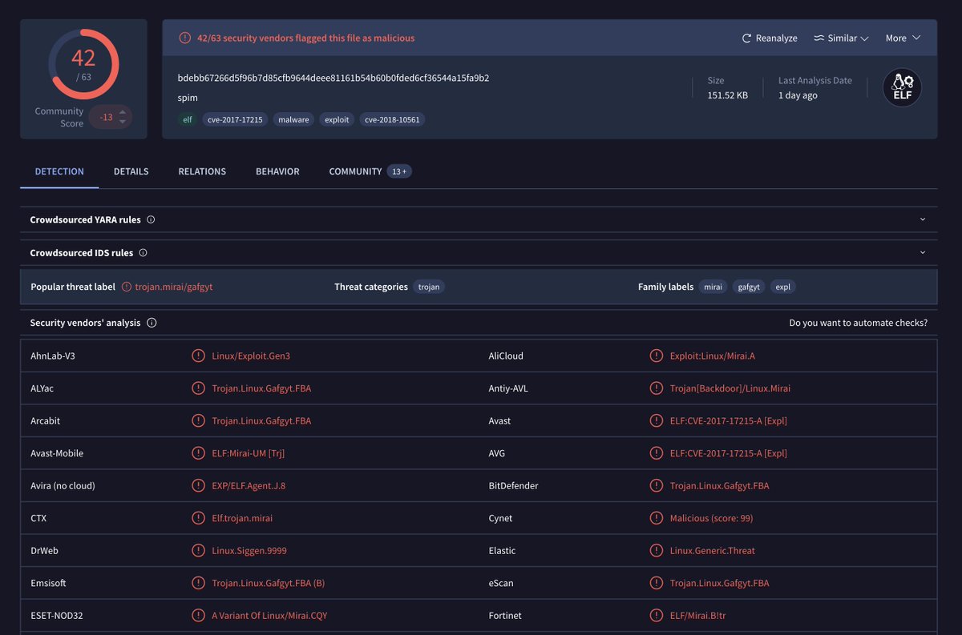962x635 pixels.
Task: Click the 'trojan' threat category chip
Action: click(429, 287)
